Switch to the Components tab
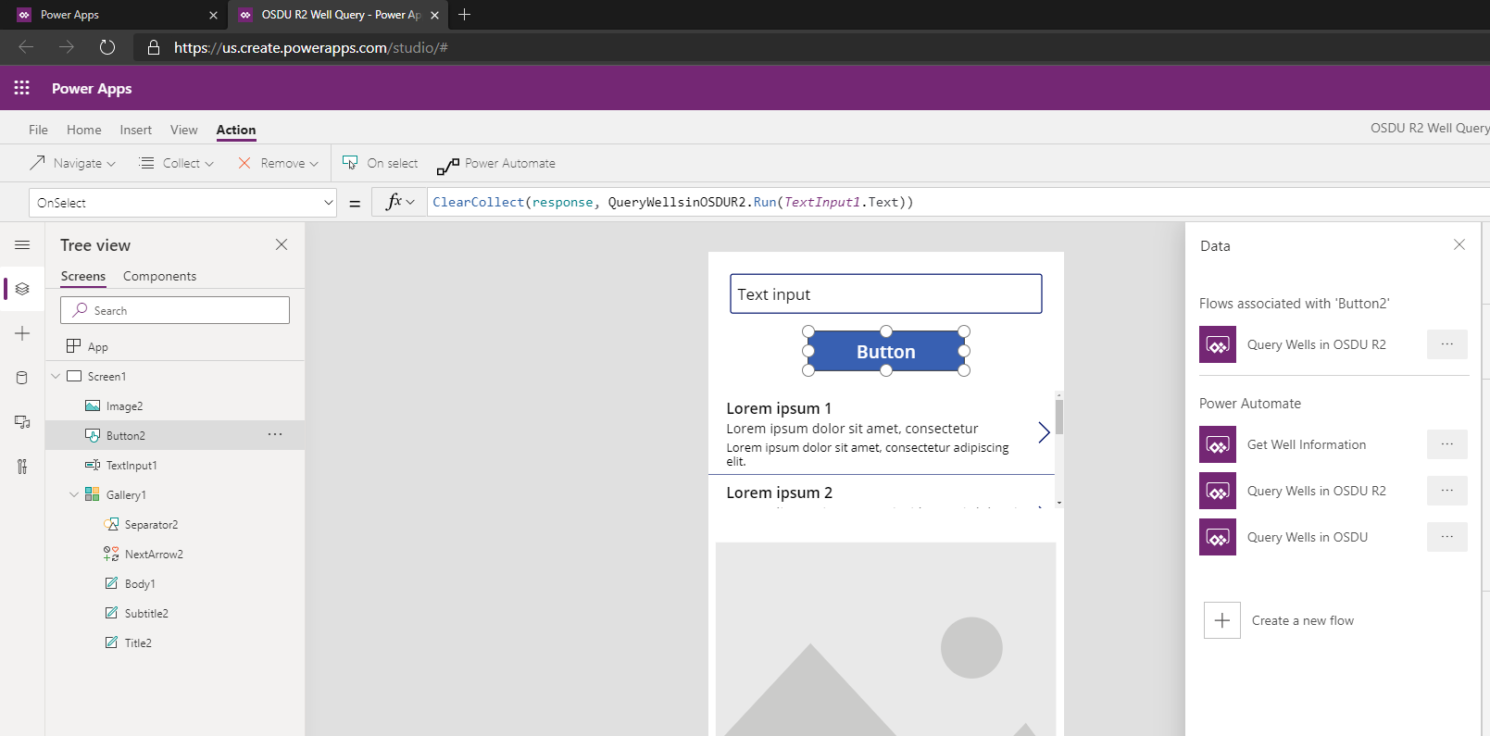The image size is (1490, 736). 159,276
